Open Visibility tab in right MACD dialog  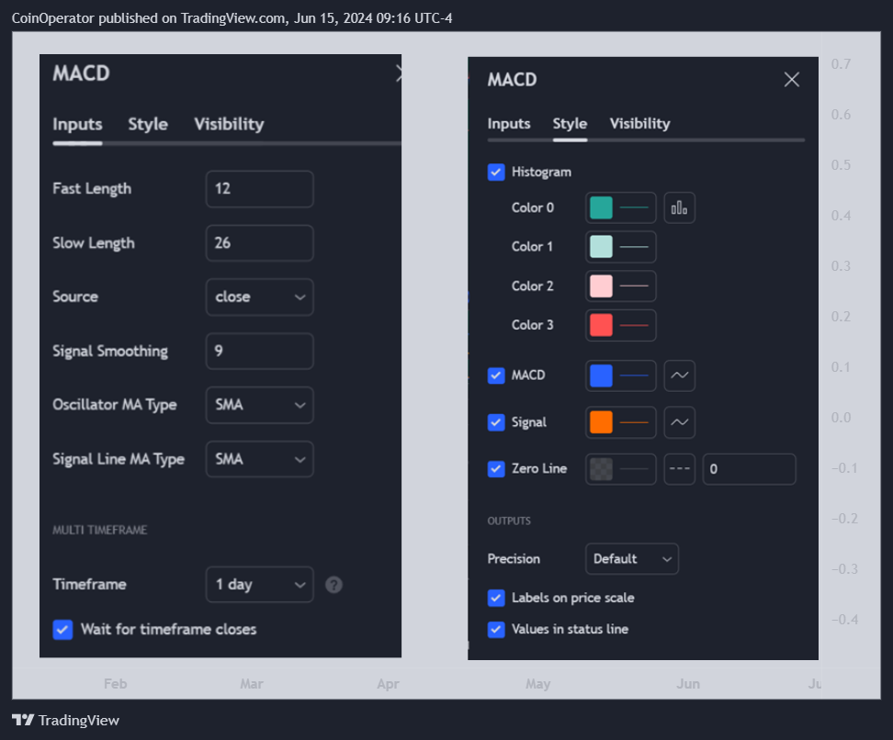coord(640,124)
